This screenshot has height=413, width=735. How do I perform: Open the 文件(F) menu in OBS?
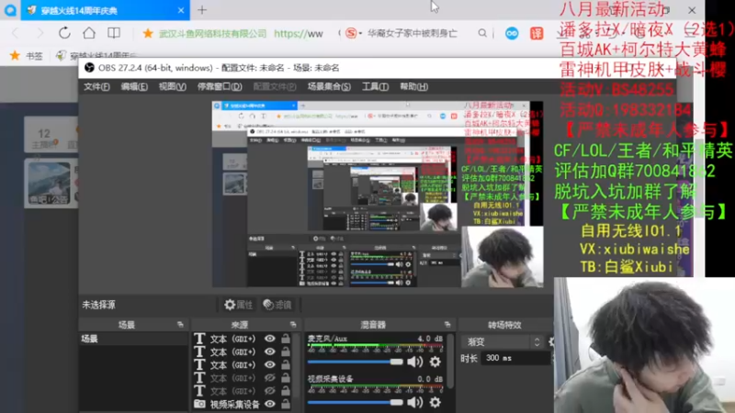(x=96, y=86)
